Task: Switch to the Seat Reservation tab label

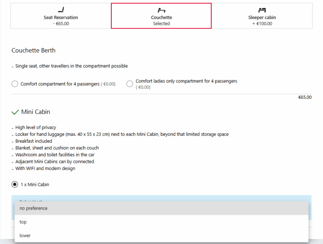Action: click(61, 18)
